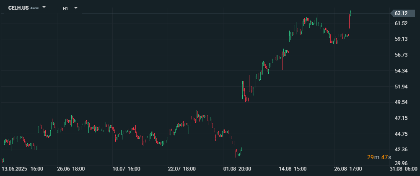Select the H1 interval label
The height and width of the screenshot is (176, 420).
pyautogui.click(x=65, y=8)
